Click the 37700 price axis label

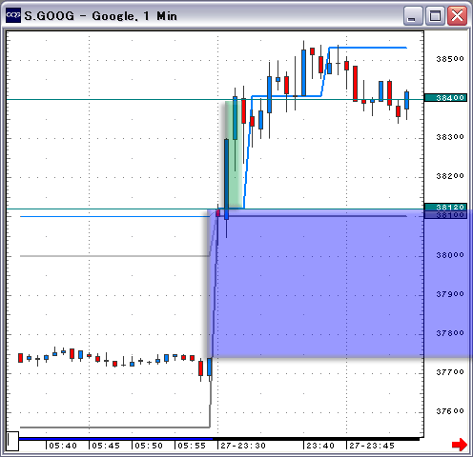(450, 372)
